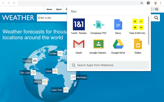
Task: Select the Chicago city label
Action: coord(27,61)
